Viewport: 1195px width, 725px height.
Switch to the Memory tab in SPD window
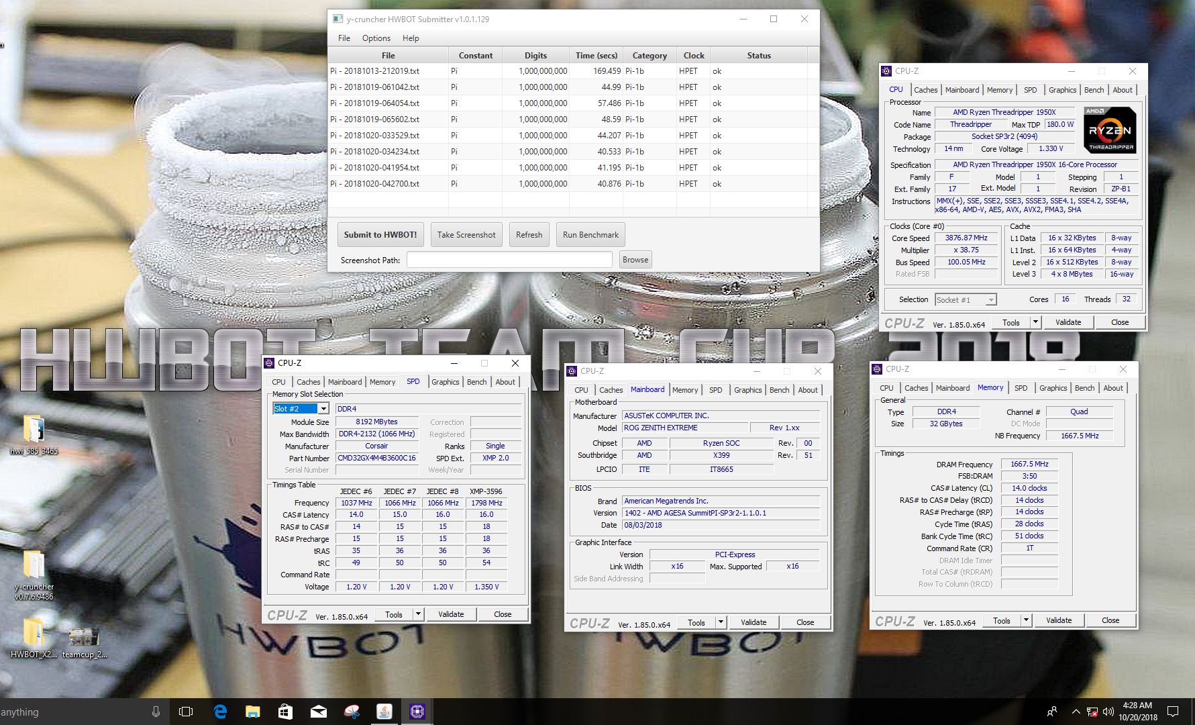[x=382, y=382]
